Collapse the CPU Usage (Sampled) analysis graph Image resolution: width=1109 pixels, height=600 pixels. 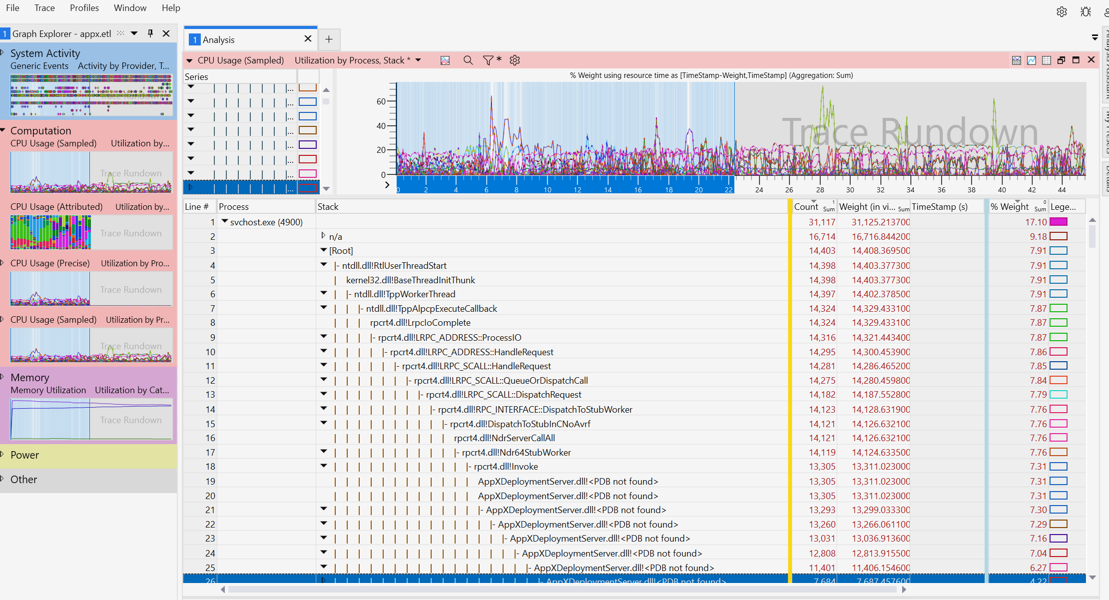point(190,60)
